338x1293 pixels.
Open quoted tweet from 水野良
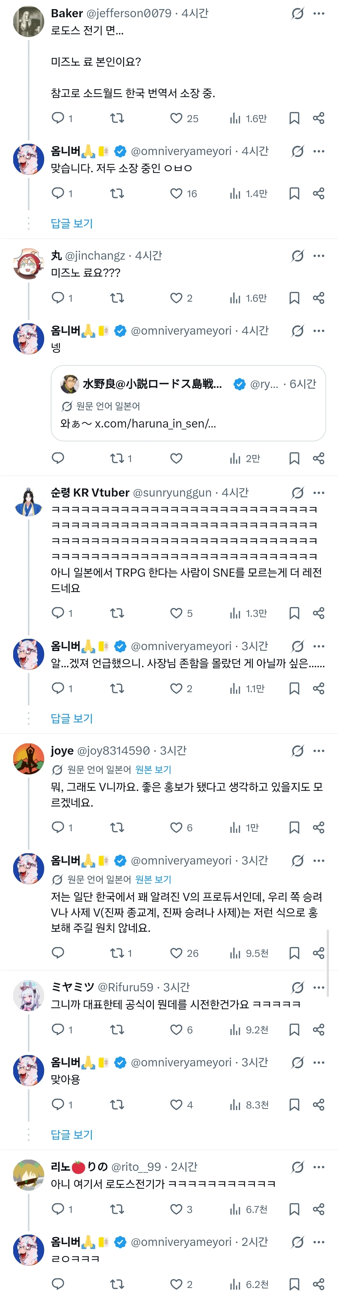[188, 403]
